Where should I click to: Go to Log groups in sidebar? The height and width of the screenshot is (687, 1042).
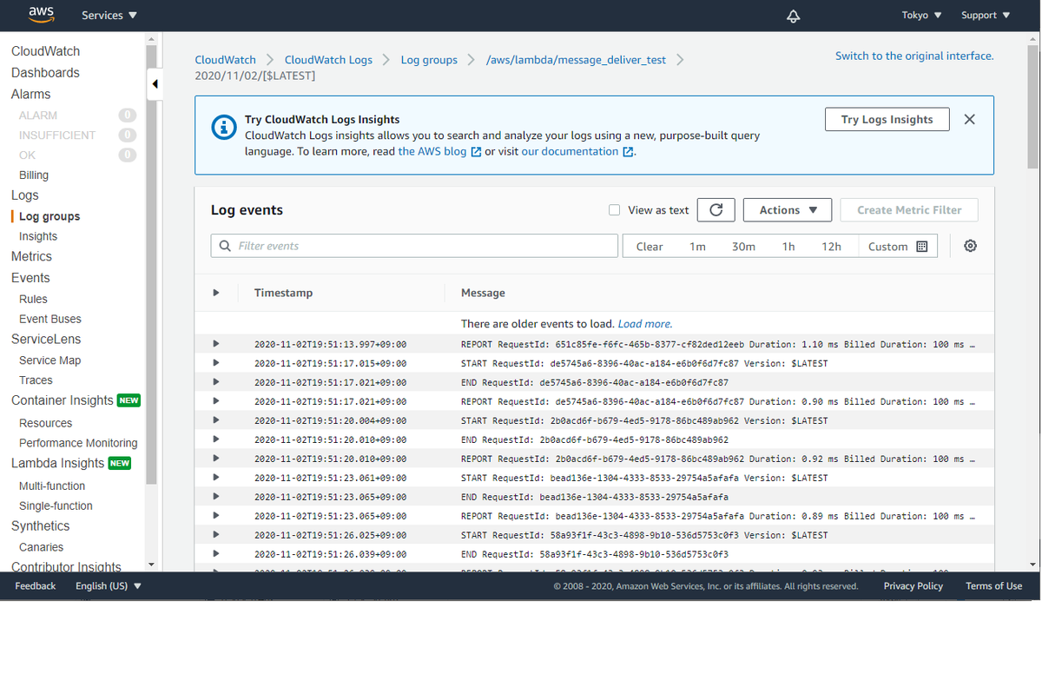tap(49, 216)
